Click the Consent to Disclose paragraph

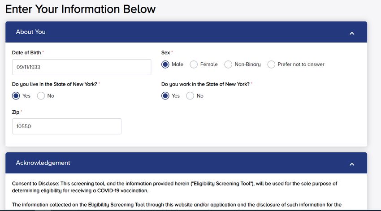point(174,187)
